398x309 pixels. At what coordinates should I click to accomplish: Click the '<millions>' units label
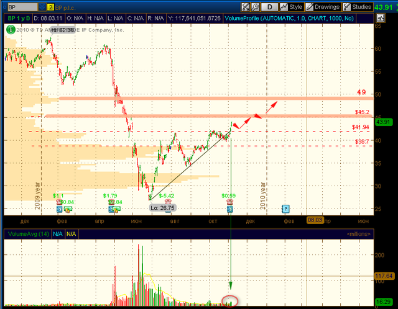[x=358, y=234]
